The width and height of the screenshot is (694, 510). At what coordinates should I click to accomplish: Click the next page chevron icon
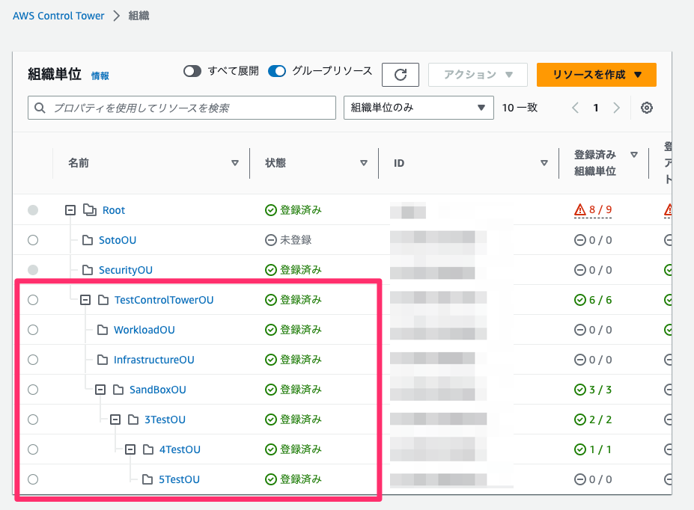pos(615,107)
